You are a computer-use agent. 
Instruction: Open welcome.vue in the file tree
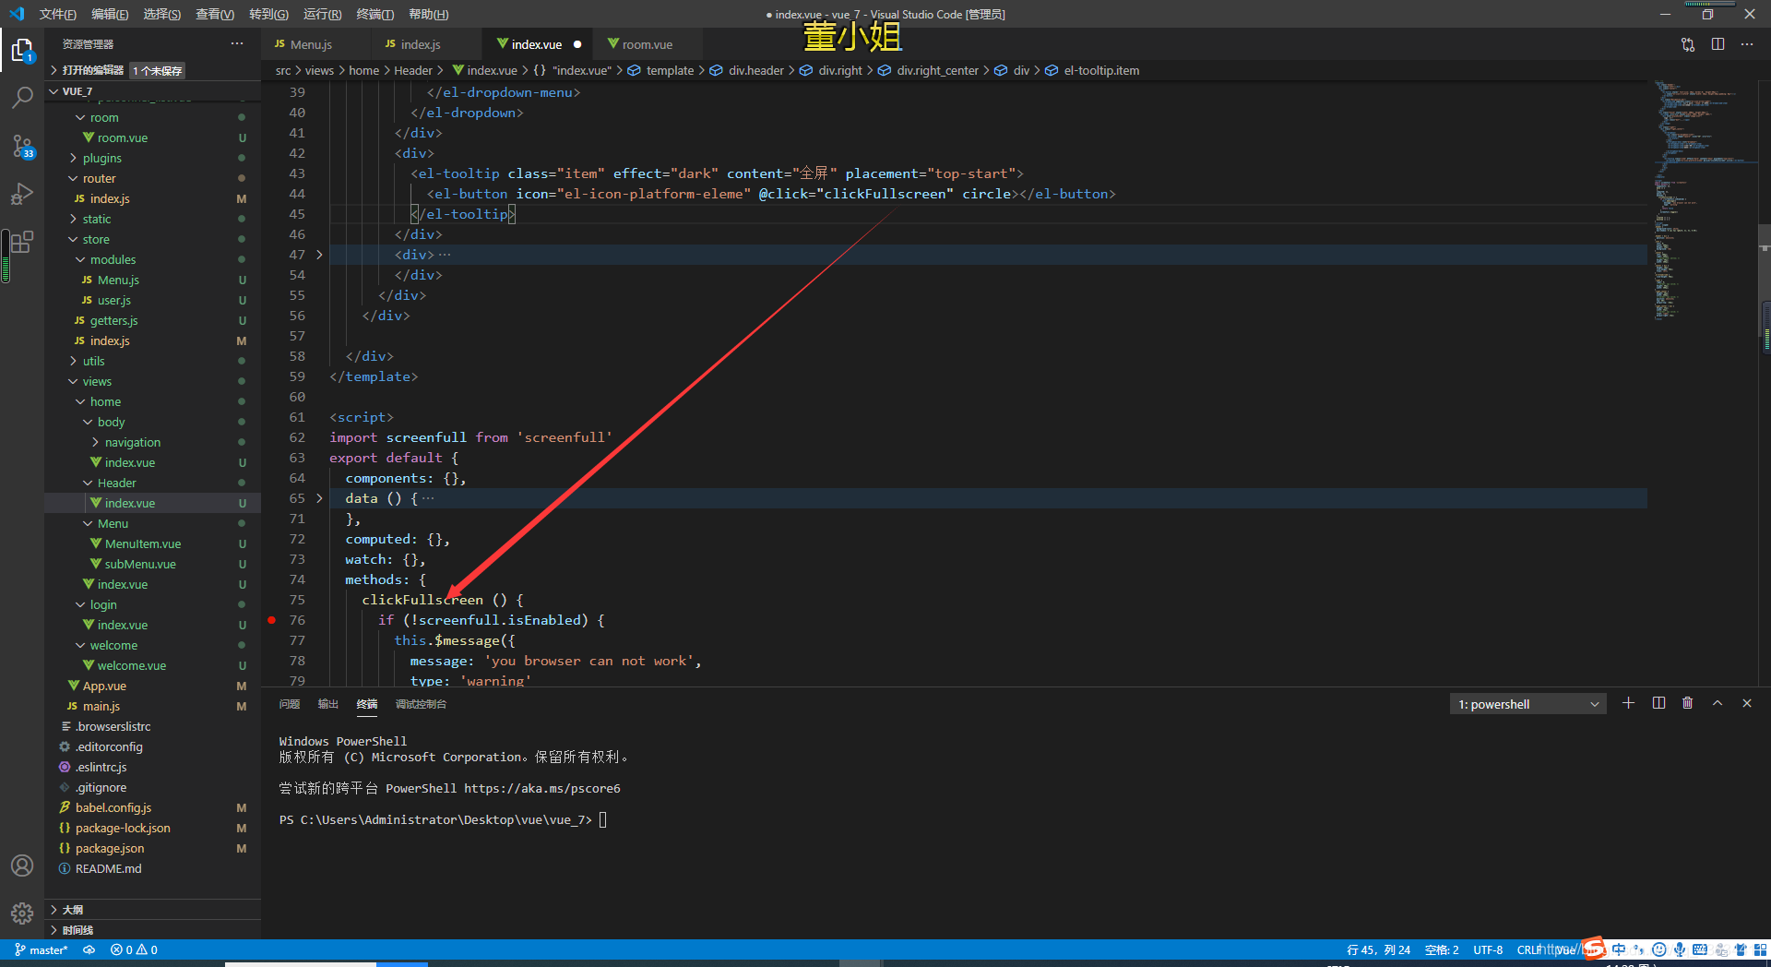[x=132, y=665]
